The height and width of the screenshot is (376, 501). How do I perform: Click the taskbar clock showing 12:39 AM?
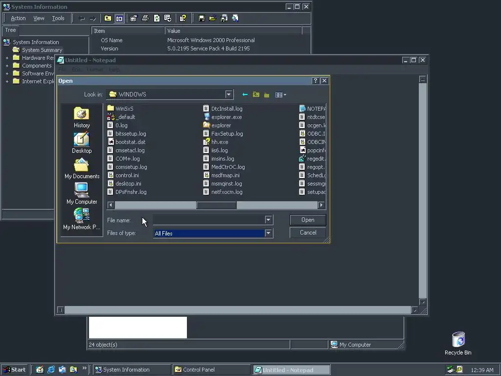pos(482,370)
